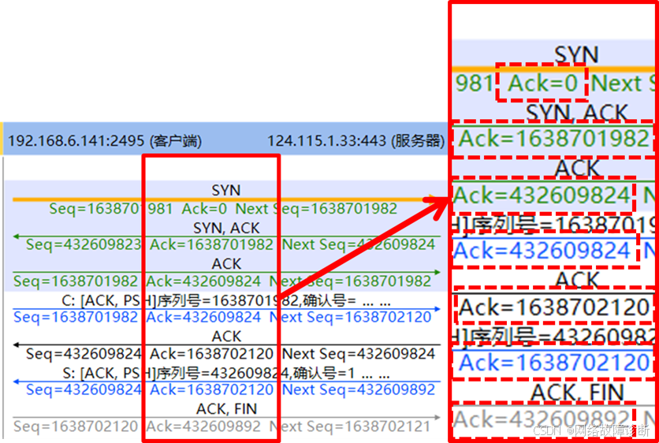Select the black Seq=432609824 value
659x443 pixels.
click(84, 354)
